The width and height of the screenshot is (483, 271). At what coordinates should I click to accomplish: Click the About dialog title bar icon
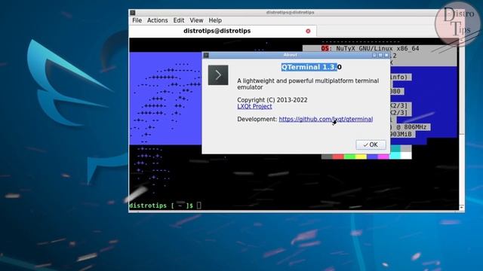[206, 55]
